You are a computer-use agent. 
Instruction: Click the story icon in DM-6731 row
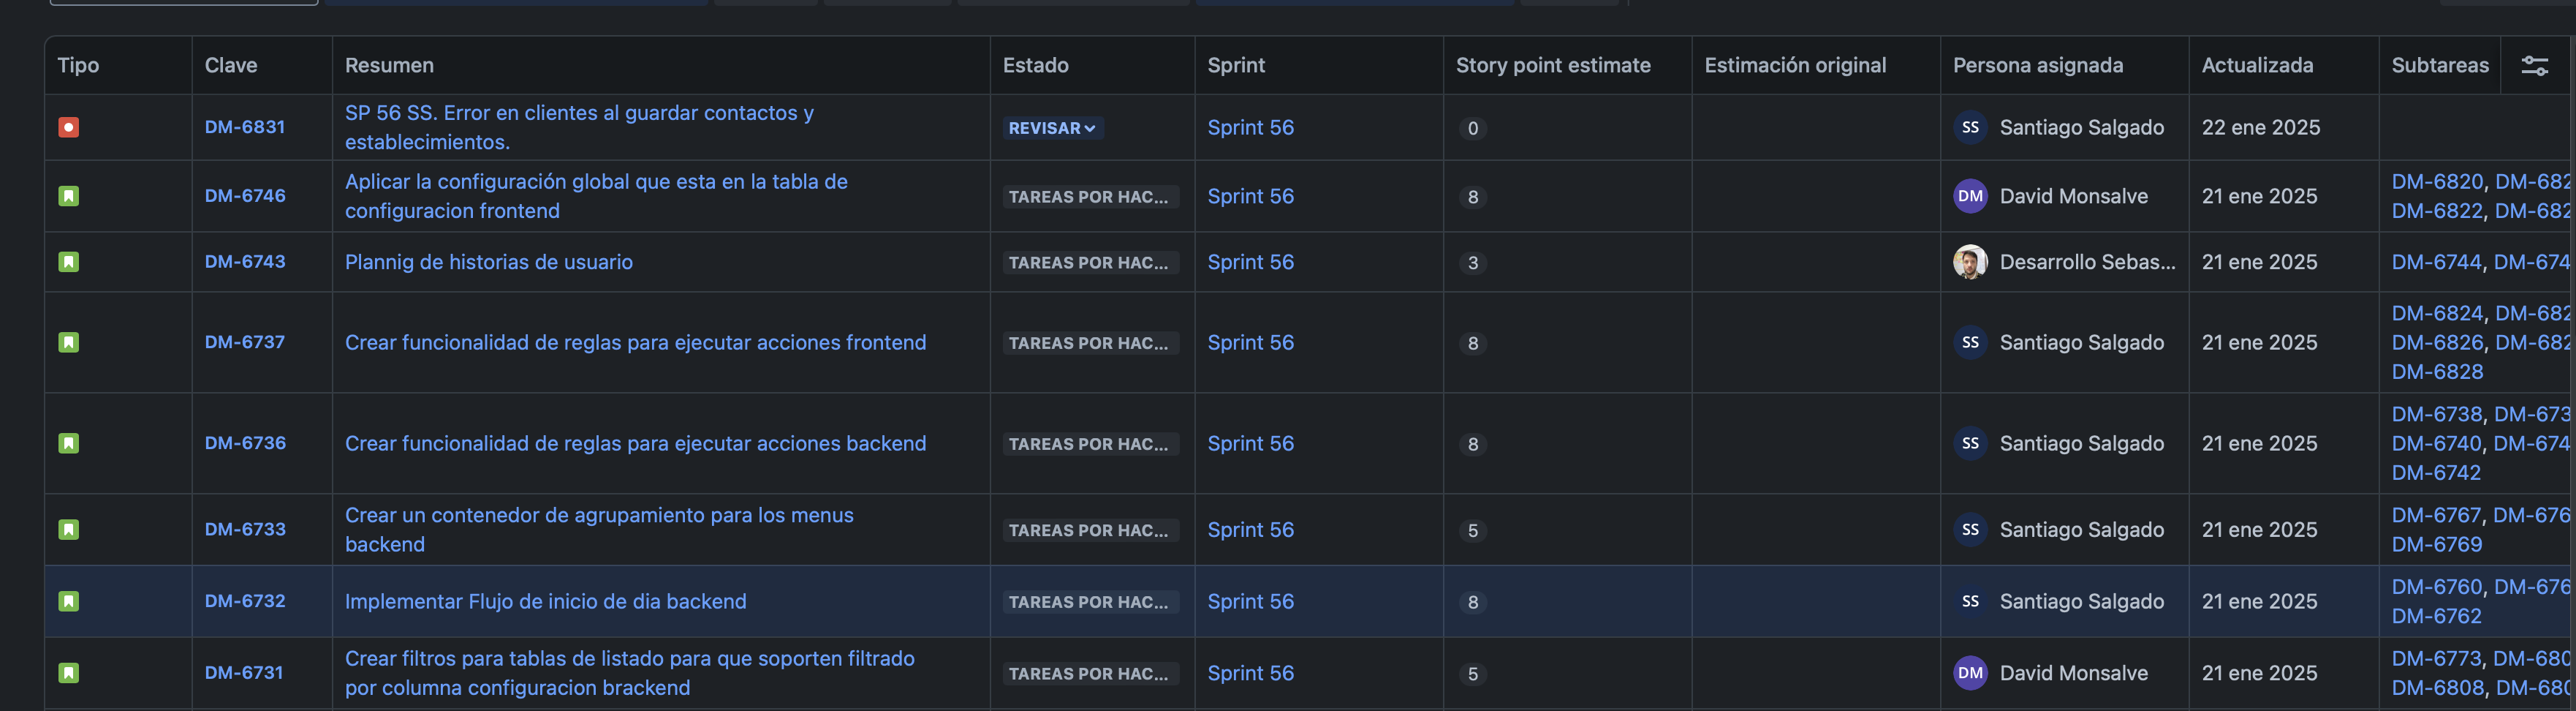[x=68, y=673]
